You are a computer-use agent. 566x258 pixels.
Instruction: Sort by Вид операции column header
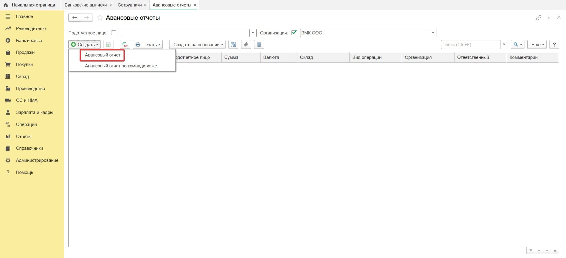(x=376, y=57)
